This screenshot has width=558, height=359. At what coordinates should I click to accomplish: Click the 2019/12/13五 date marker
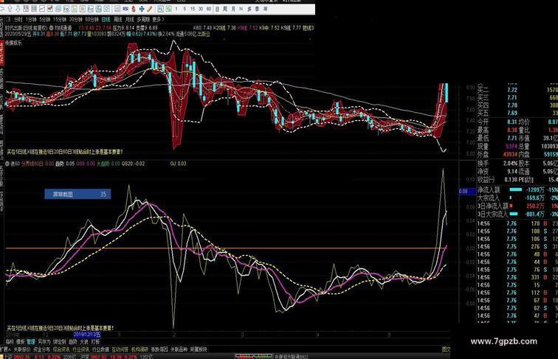tap(87, 335)
